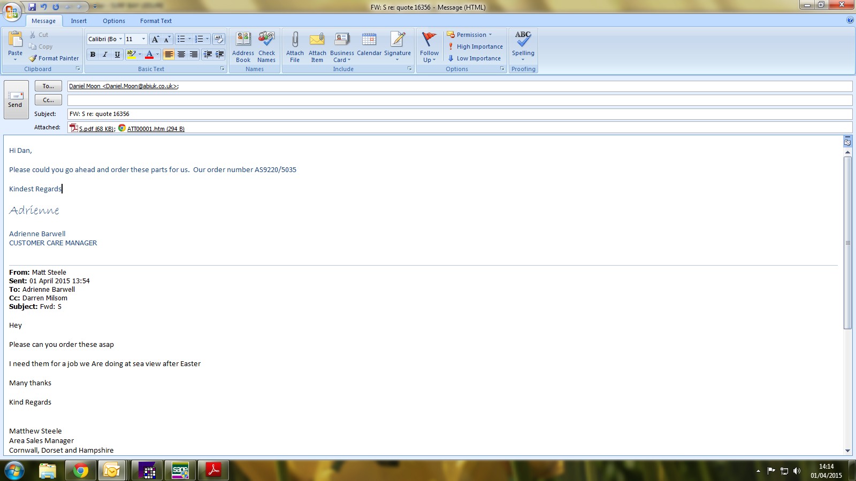Open the Follow Up flag menu
The height and width of the screenshot is (481, 856).
pos(429,47)
